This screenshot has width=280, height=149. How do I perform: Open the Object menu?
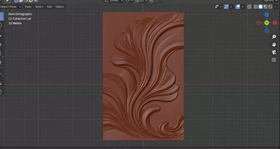60,7
